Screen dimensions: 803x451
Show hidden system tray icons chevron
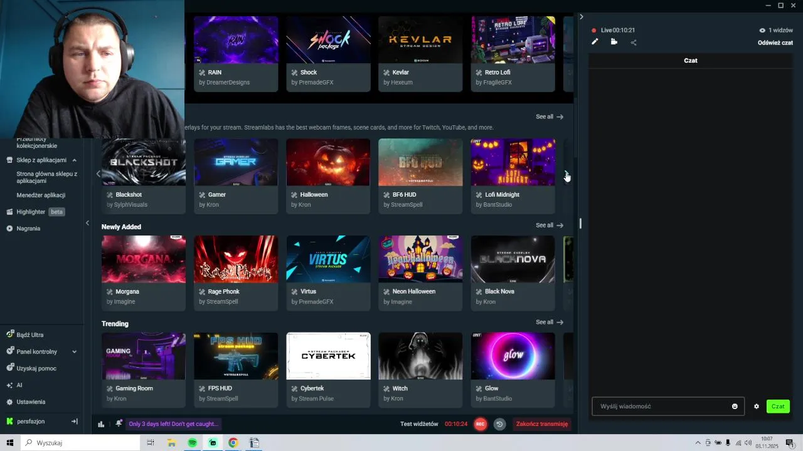coord(698,443)
